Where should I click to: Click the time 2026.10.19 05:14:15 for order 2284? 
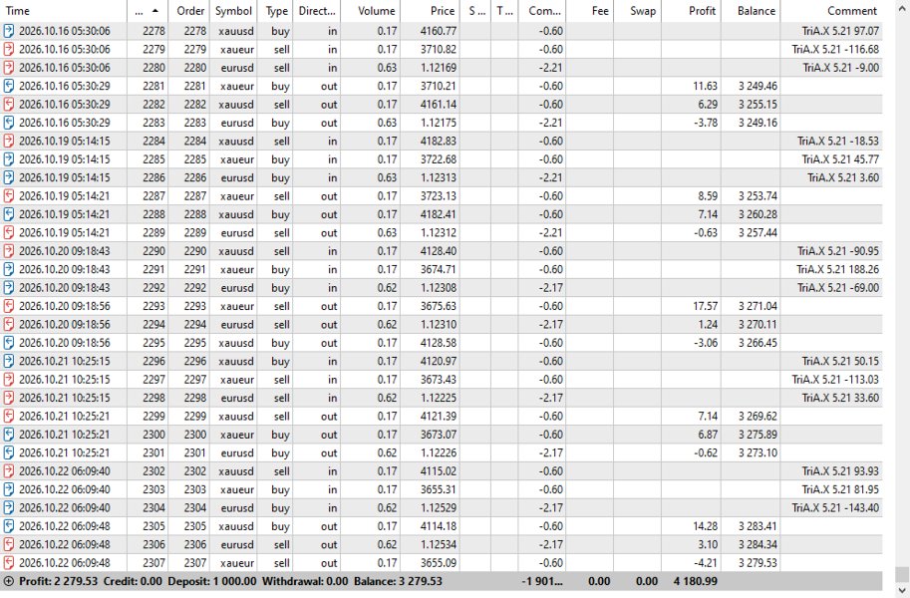[65, 142]
